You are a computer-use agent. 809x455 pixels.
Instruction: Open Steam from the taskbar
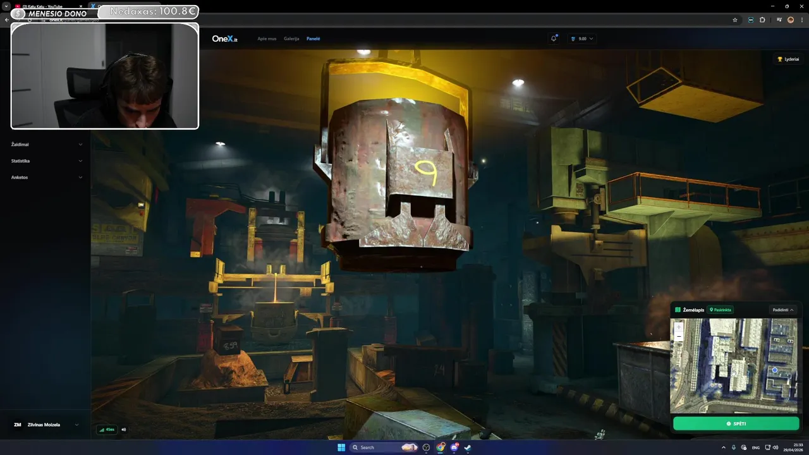click(x=468, y=447)
